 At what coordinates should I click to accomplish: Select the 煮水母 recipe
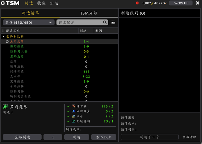[60, 77]
